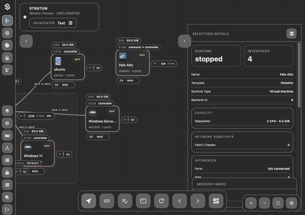Click the server icon next to datacenter Test
305x215 pixels.
(70, 23)
